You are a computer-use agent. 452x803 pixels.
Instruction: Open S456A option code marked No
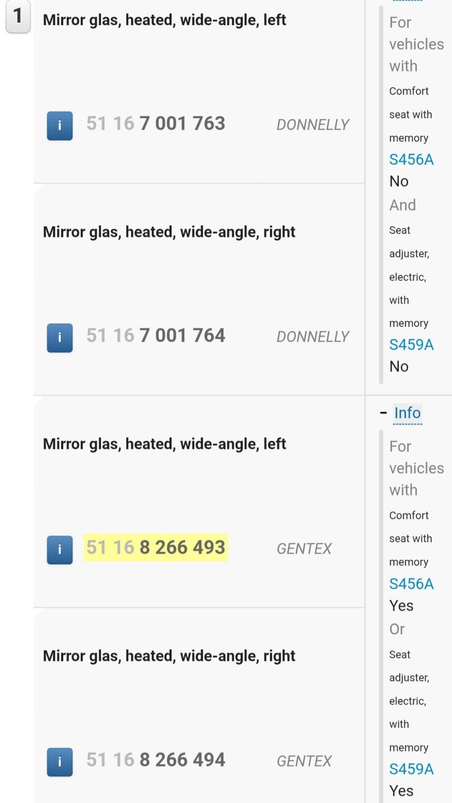411,160
